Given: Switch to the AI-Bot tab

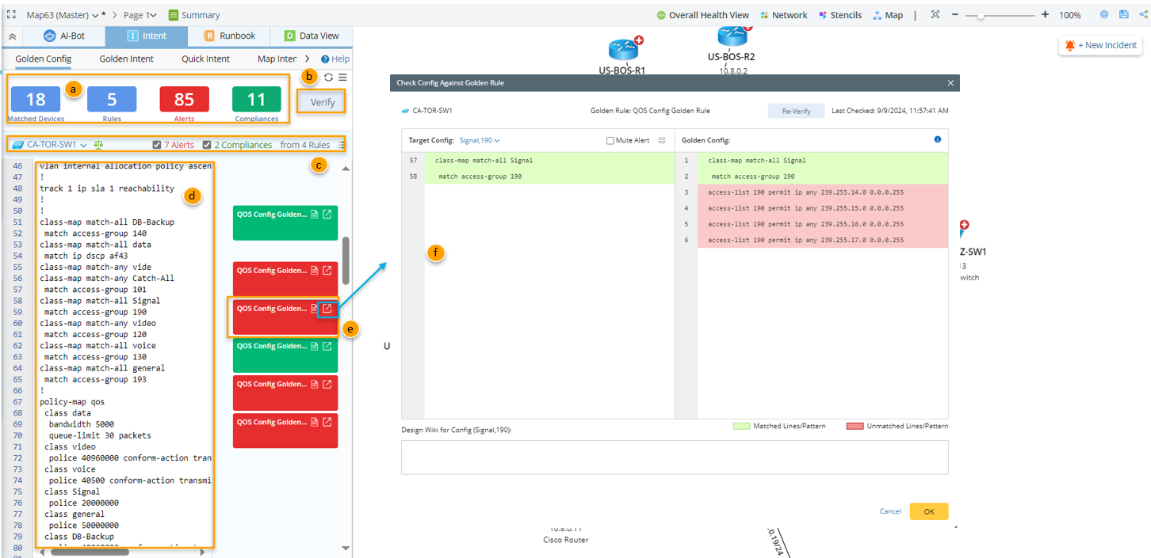Looking at the screenshot, I should 64,36.
